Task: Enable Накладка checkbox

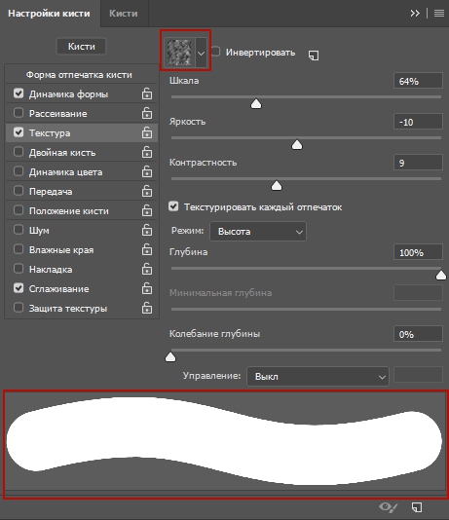Action: point(19,269)
